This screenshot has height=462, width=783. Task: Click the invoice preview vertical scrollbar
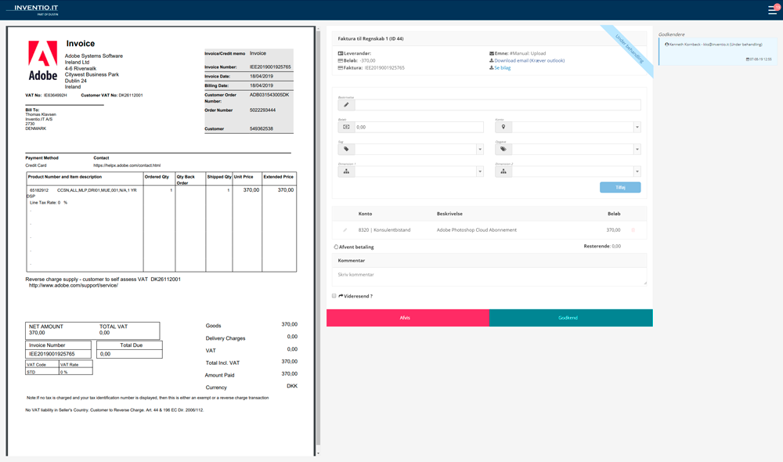[x=318, y=237]
